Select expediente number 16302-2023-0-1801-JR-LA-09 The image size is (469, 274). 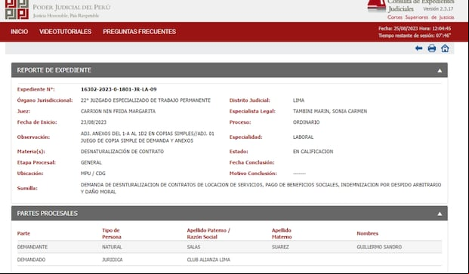pos(119,89)
